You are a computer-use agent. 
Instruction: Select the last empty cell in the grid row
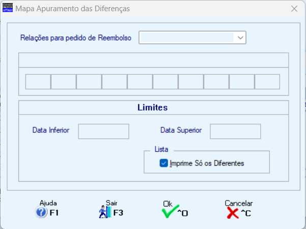point(267,82)
